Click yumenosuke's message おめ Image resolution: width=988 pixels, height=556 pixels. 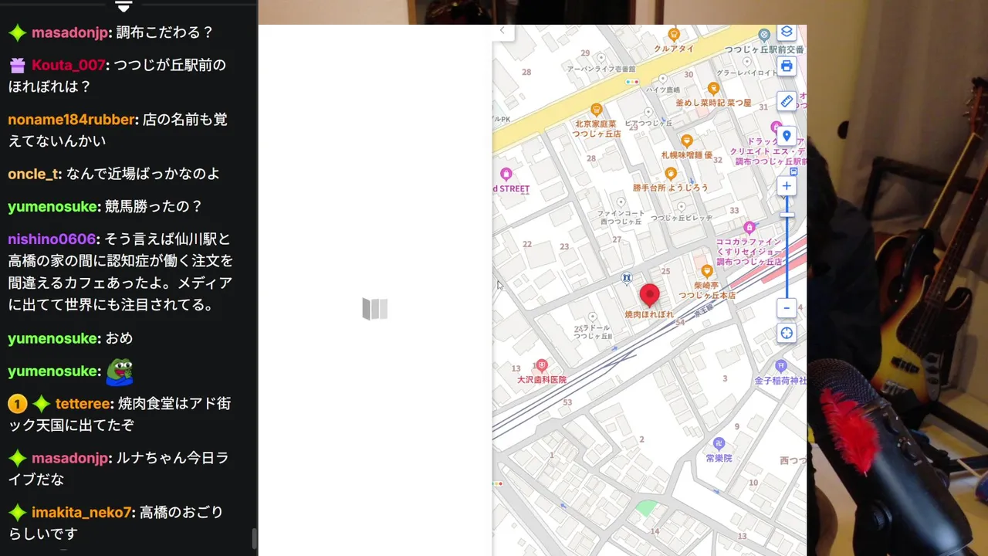click(119, 338)
